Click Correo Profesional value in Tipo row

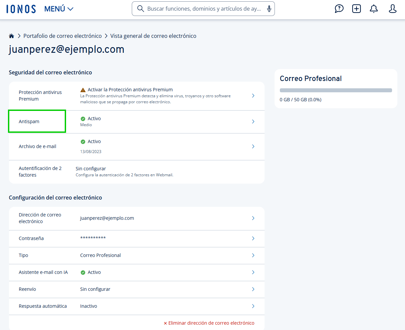100,255
